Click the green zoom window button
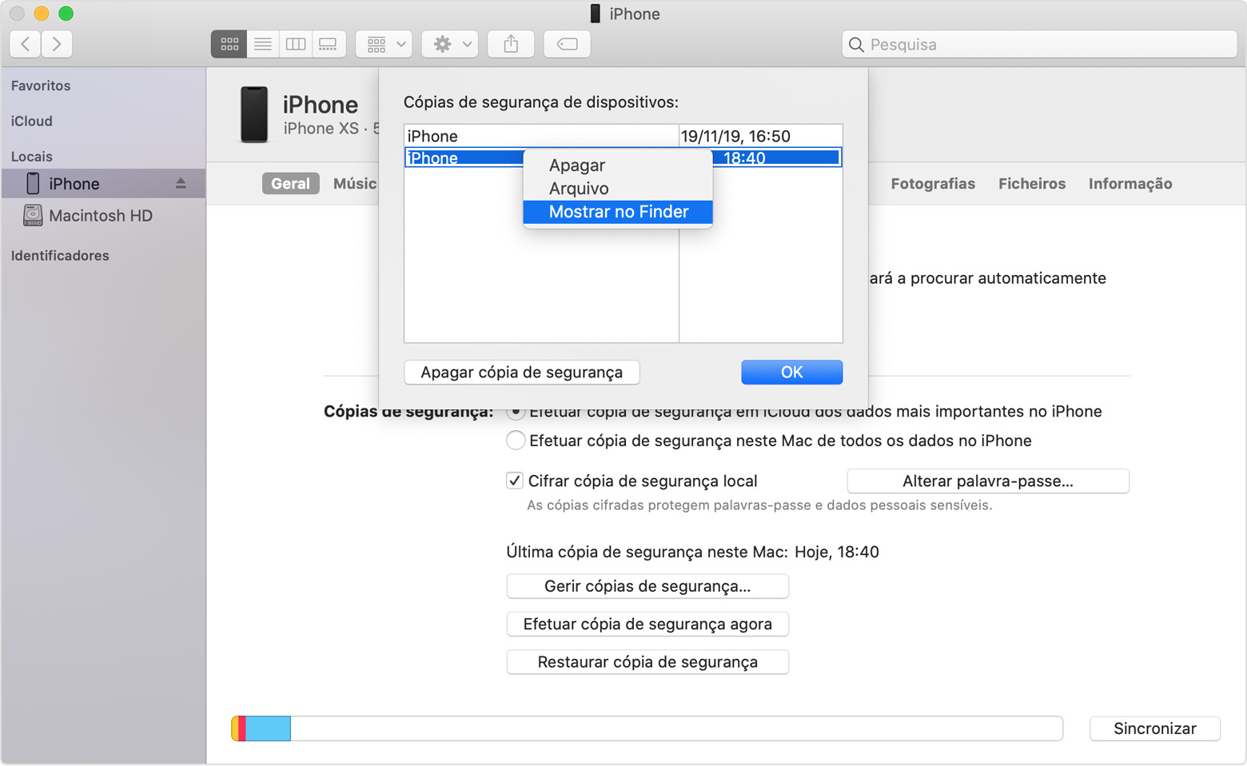The height and width of the screenshot is (766, 1247). point(66,14)
